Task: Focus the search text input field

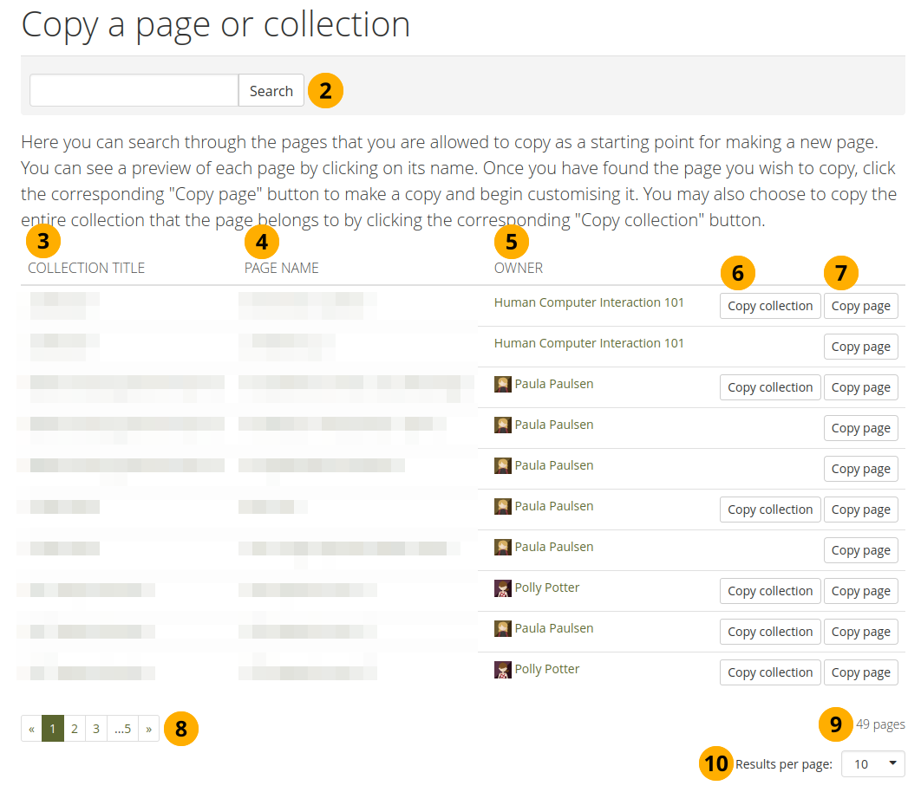Action: 134,91
